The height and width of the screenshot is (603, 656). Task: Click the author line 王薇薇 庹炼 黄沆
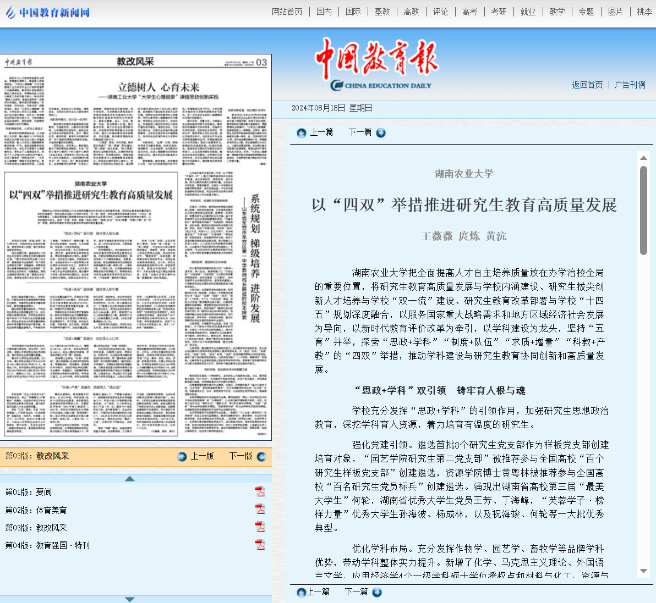[464, 236]
